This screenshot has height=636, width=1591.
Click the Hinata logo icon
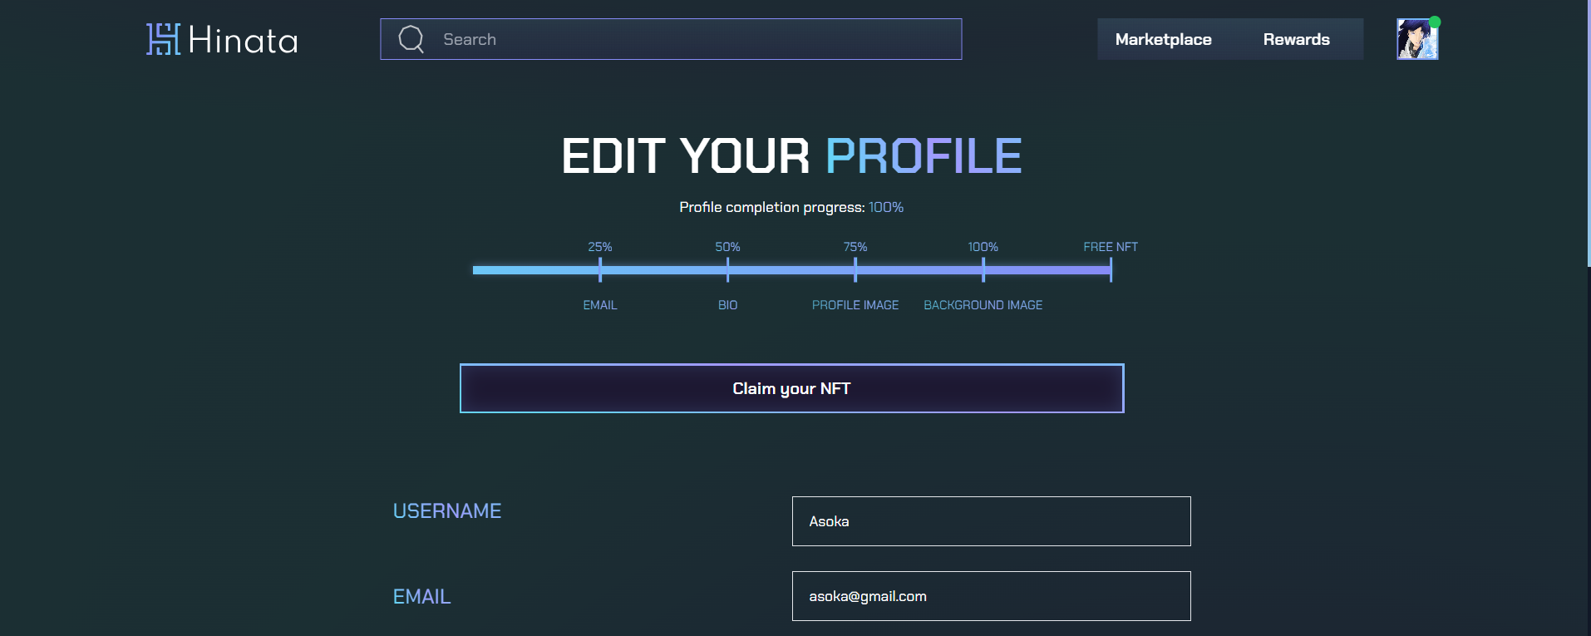tap(164, 39)
